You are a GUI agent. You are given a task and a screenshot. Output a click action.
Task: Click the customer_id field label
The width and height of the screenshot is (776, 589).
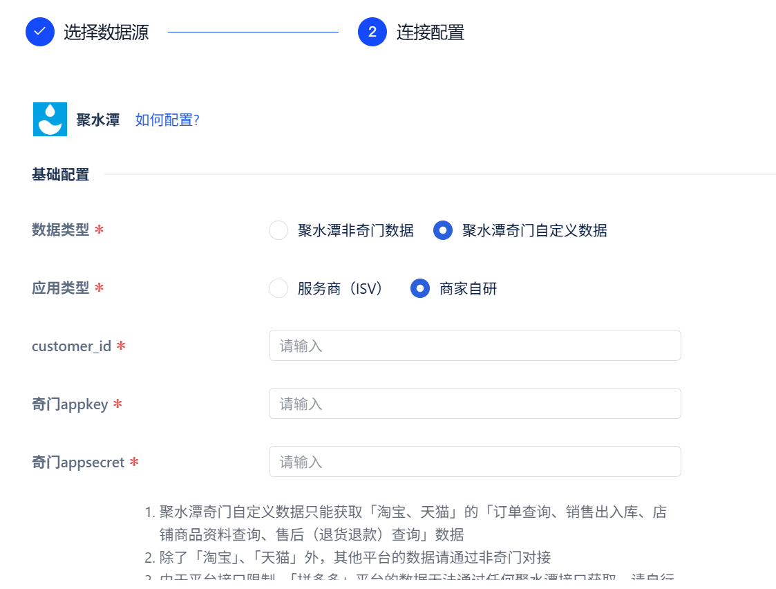click(x=71, y=346)
